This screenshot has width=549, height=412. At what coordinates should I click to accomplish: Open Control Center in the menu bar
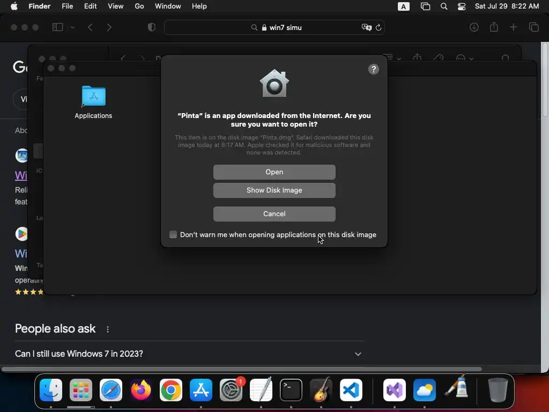click(462, 6)
